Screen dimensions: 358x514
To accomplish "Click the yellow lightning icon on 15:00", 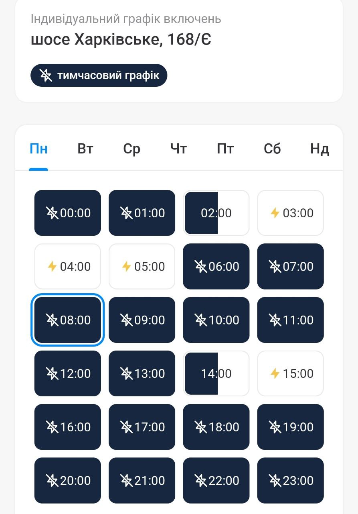I will click(275, 373).
